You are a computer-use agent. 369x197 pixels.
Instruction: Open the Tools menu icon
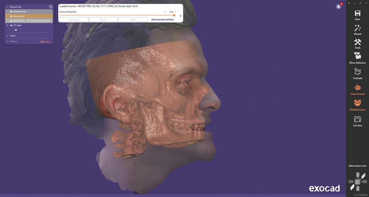(357, 42)
